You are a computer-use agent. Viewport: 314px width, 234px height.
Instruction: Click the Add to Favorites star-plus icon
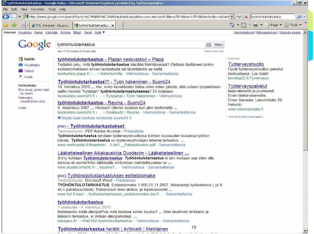click(14, 25)
